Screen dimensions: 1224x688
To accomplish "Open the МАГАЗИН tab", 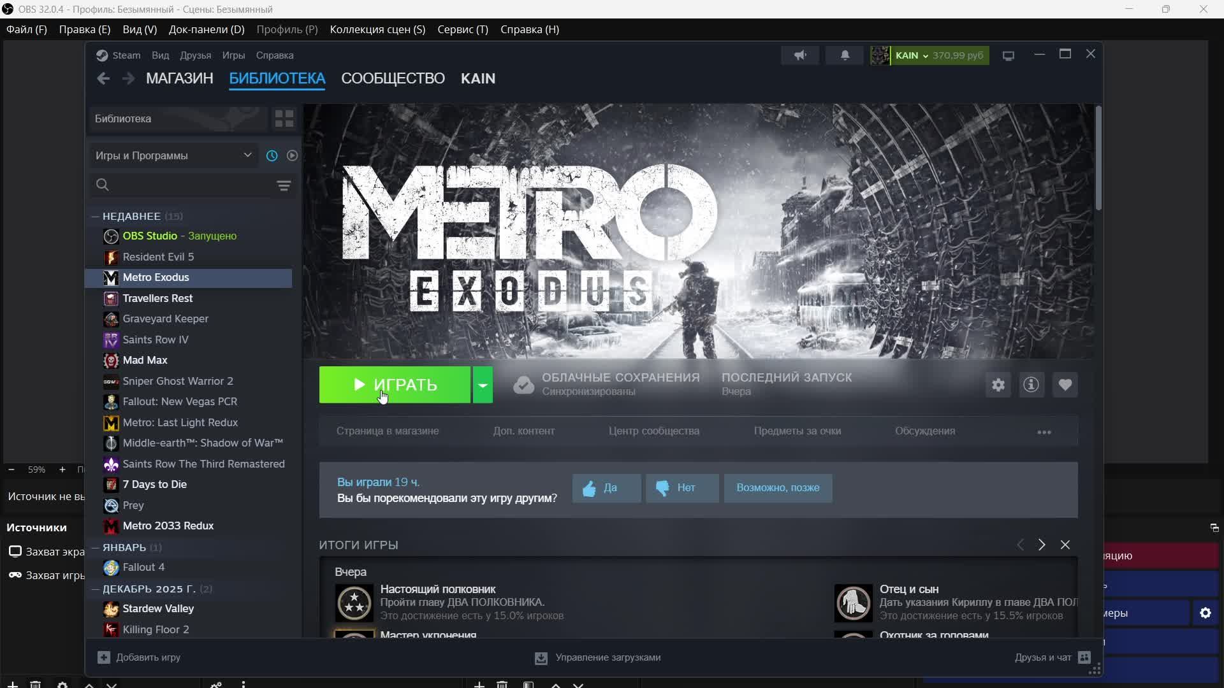I will pyautogui.click(x=179, y=78).
